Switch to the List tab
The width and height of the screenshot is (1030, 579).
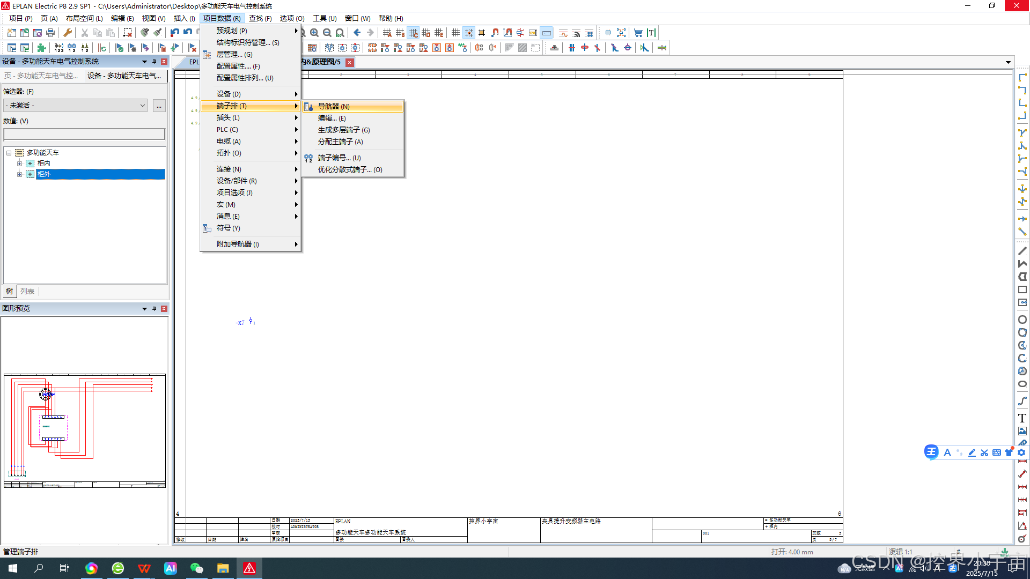tap(27, 291)
